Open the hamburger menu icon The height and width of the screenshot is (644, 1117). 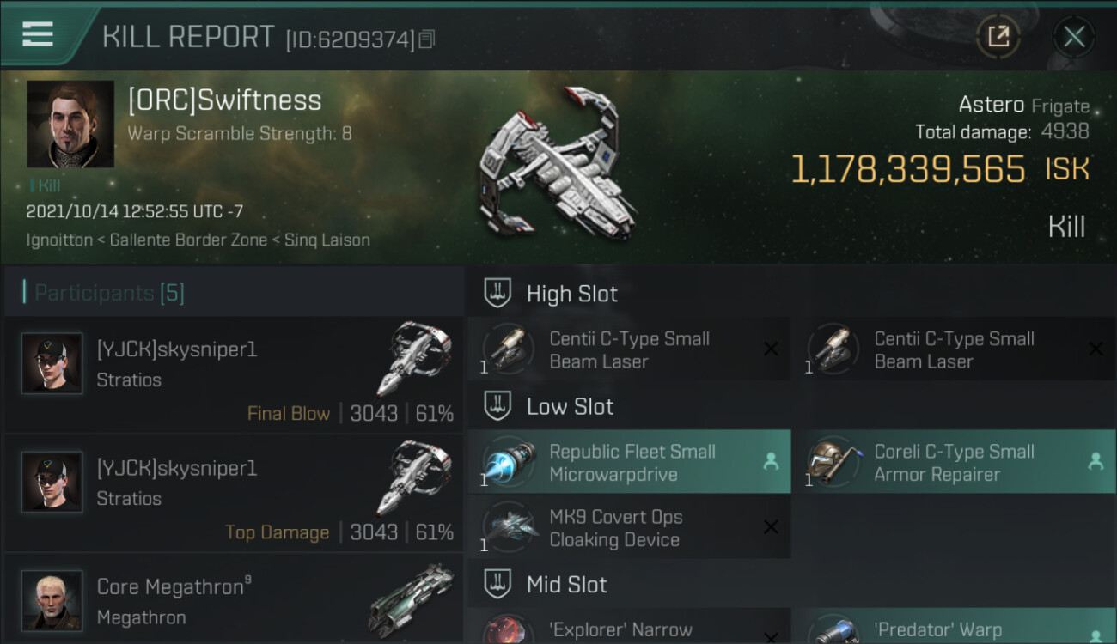(x=38, y=34)
